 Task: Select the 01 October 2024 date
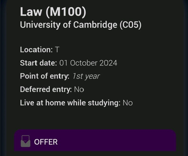point(88,63)
